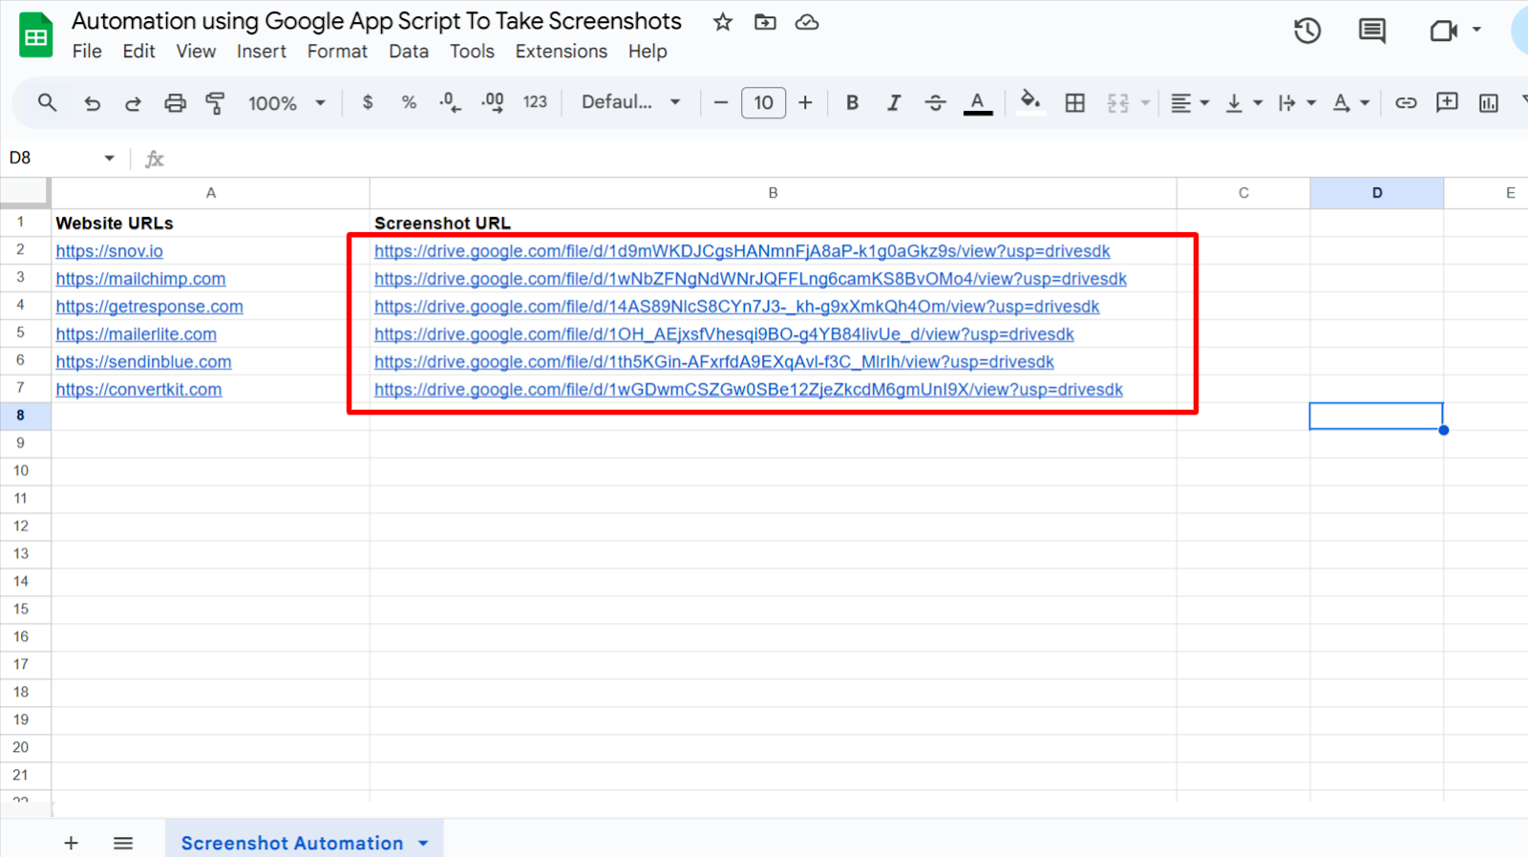Toggle italic formatting
The height and width of the screenshot is (857, 1528).
tap(894, 102)
